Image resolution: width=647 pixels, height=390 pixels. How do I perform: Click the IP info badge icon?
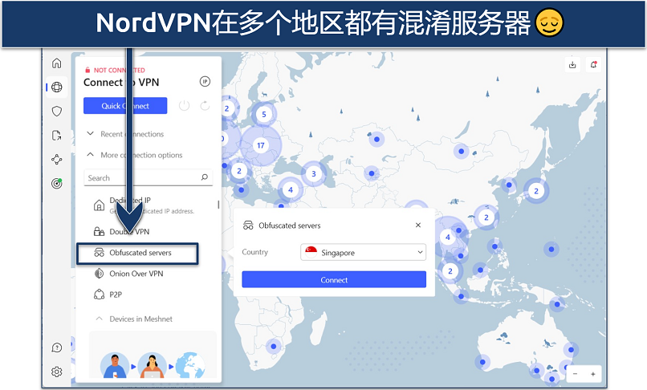pyautogui.click(x=204, y=82)
